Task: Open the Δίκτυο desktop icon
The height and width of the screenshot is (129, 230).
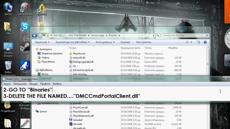Action: 8,9
